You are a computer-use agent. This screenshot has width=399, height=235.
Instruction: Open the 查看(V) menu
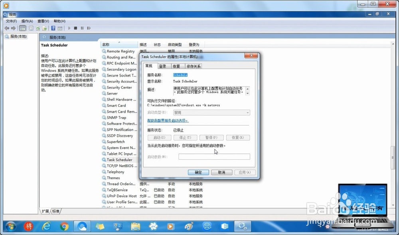point(43,21)
